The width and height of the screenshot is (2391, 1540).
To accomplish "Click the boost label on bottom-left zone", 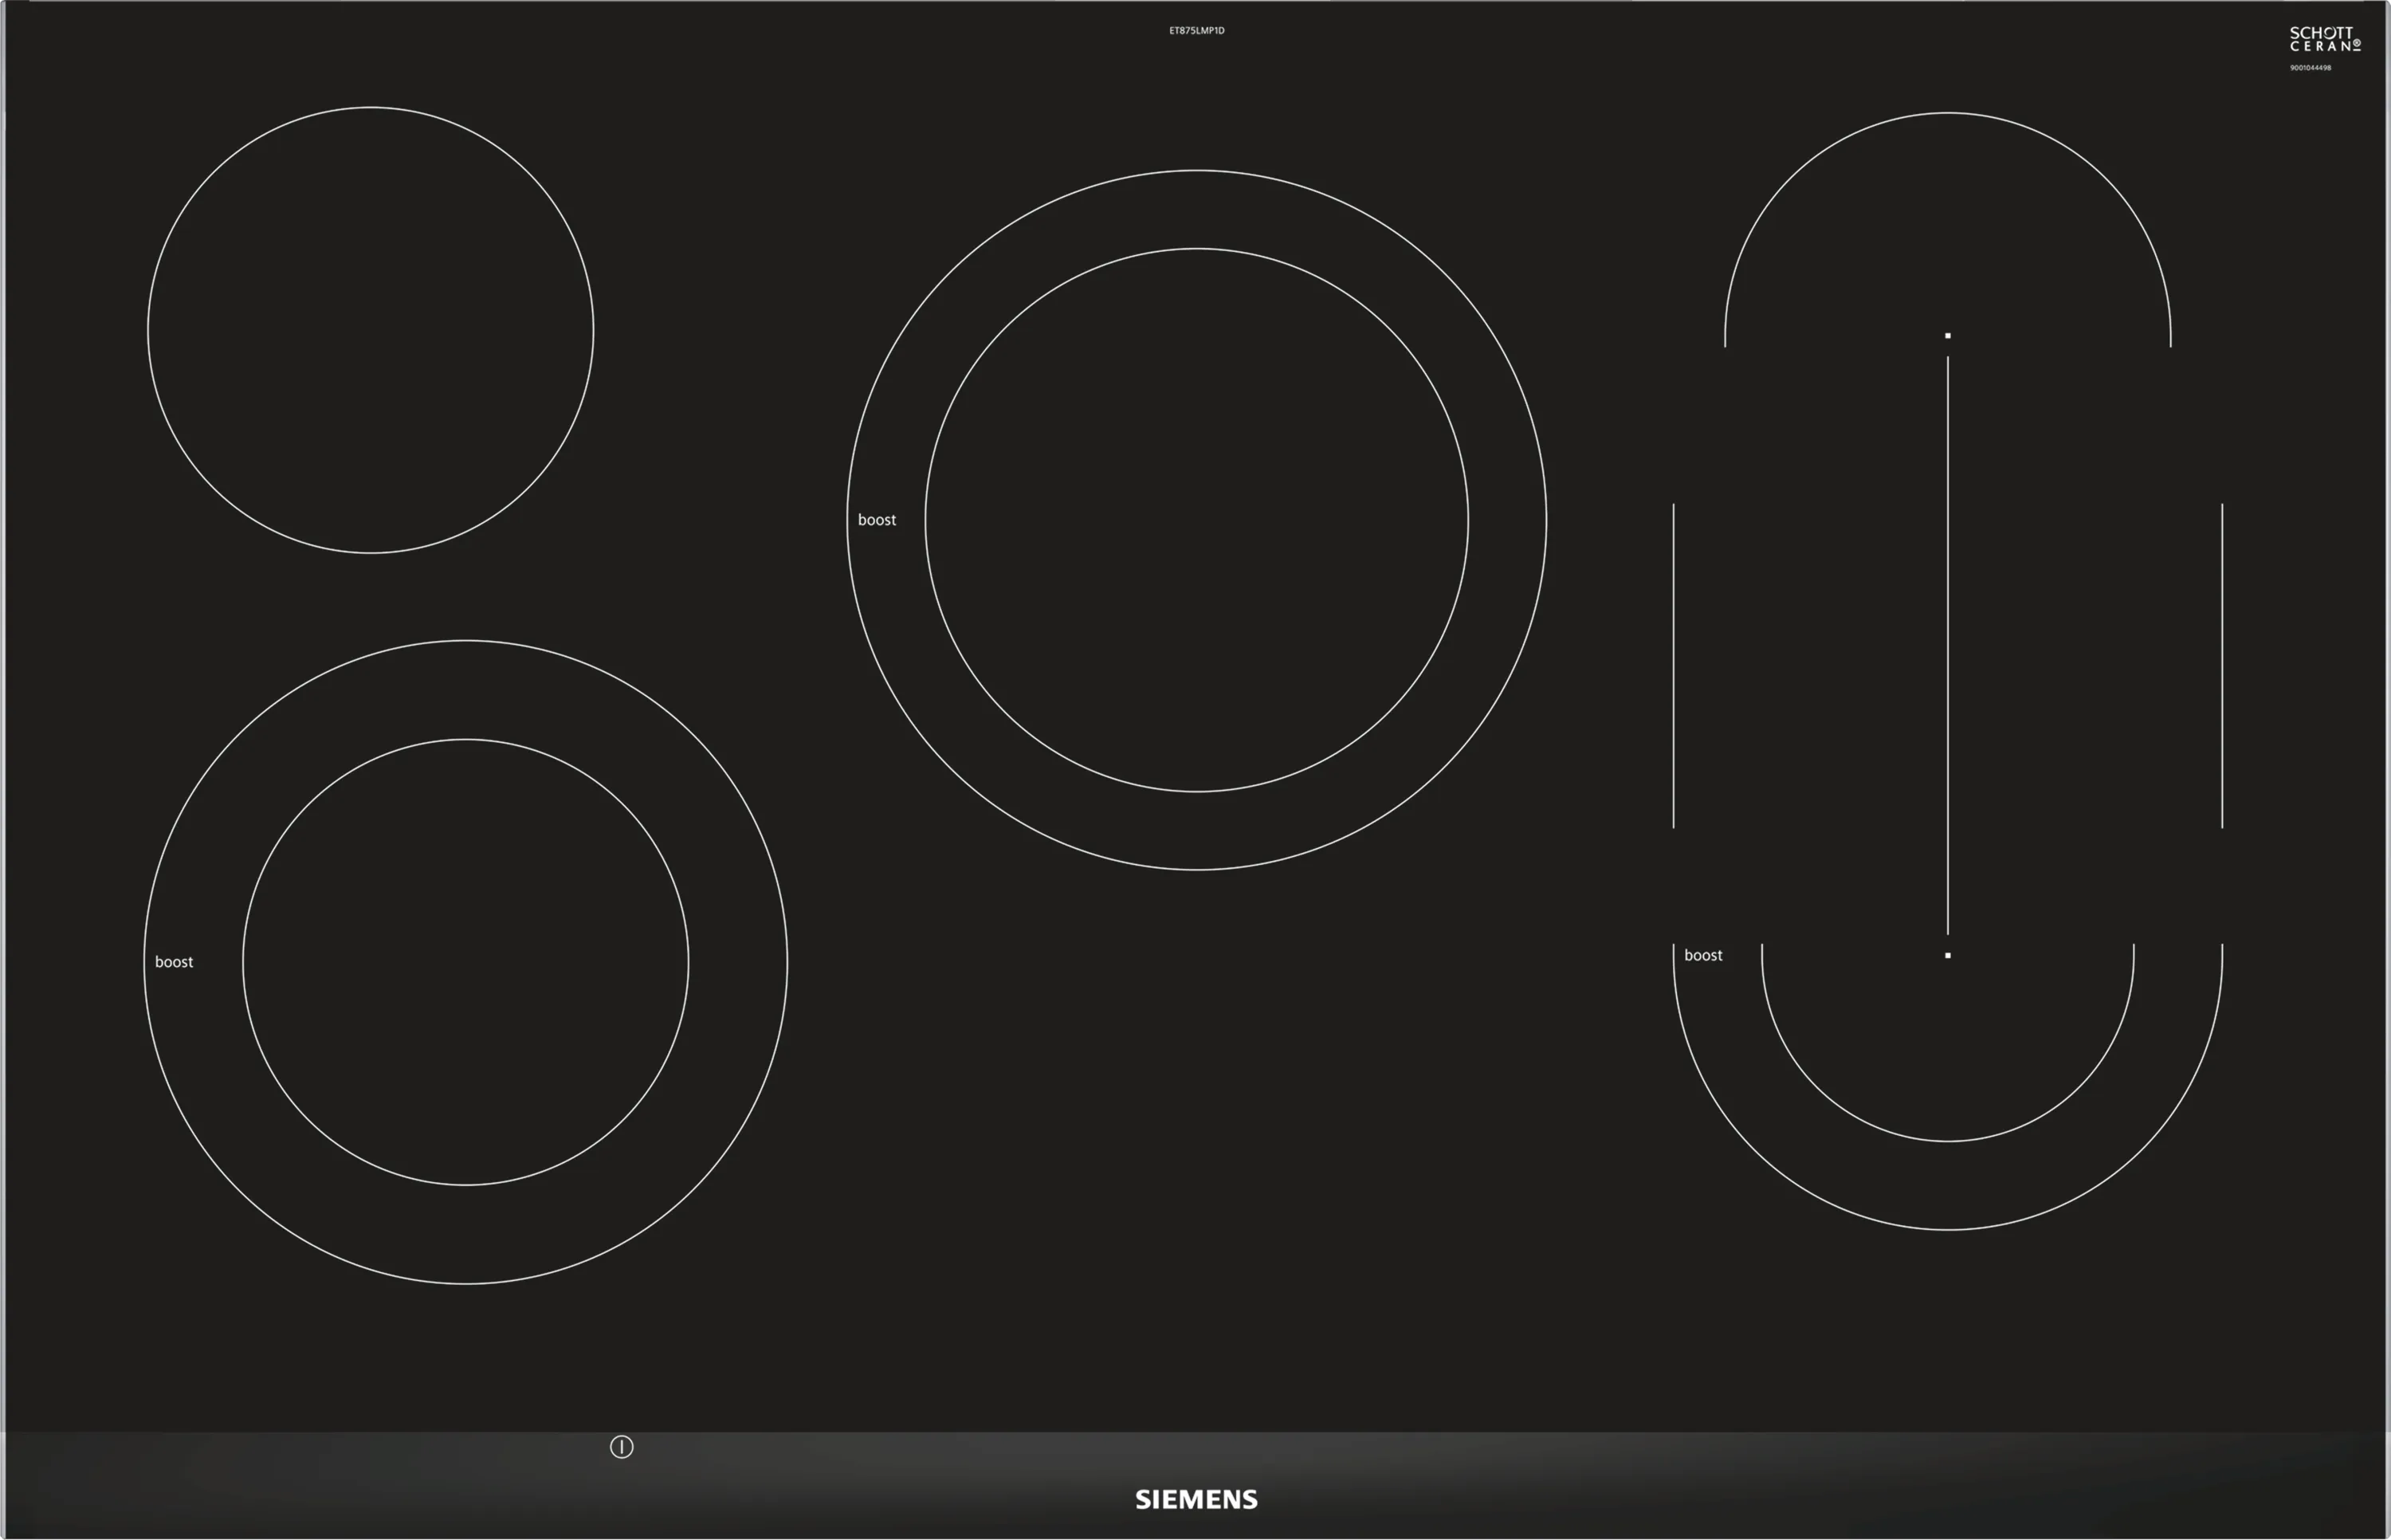I will (174, 962).
